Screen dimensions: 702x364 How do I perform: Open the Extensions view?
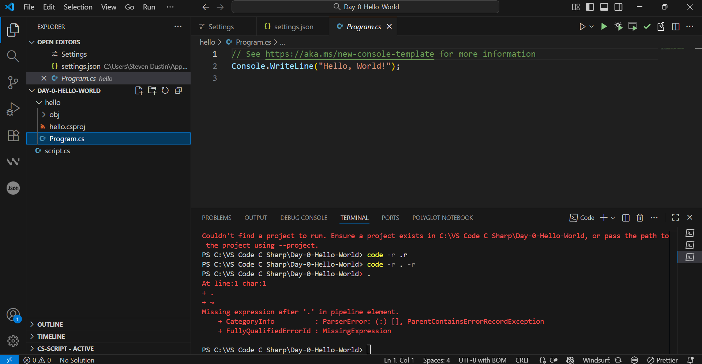click(x=13, y=135)
